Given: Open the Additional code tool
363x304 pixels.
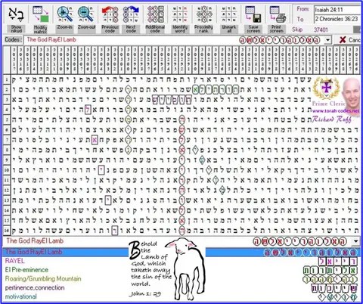Looking at the screenshot, I should coord(155,14).
